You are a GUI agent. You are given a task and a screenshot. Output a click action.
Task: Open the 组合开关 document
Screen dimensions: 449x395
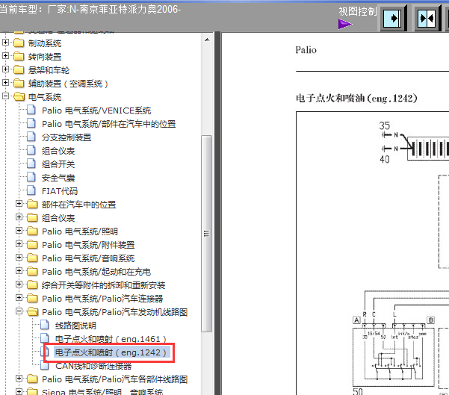58,164
